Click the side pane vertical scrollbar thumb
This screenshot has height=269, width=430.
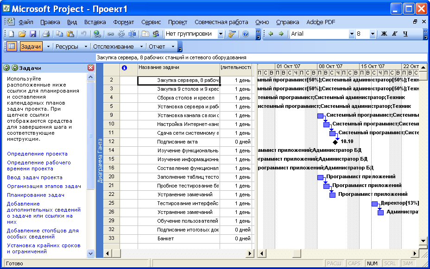pyautogui.click(x=90, y=135)
